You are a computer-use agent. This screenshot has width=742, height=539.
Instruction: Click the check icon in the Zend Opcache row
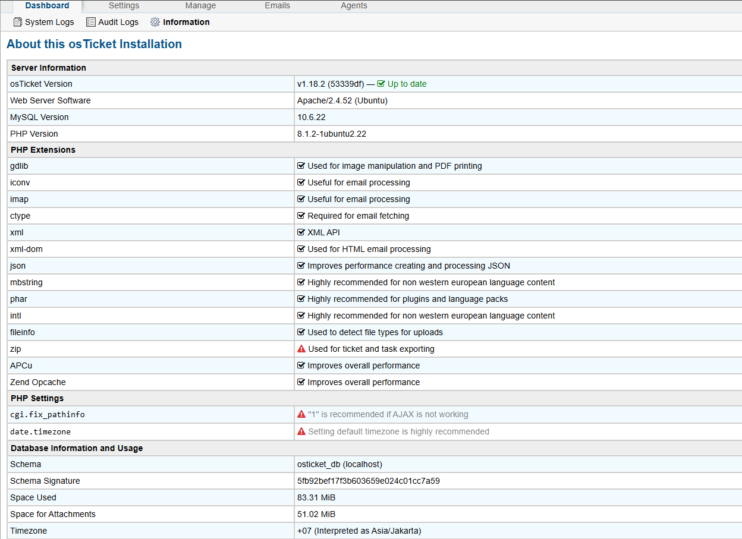(x=301, y=382)
